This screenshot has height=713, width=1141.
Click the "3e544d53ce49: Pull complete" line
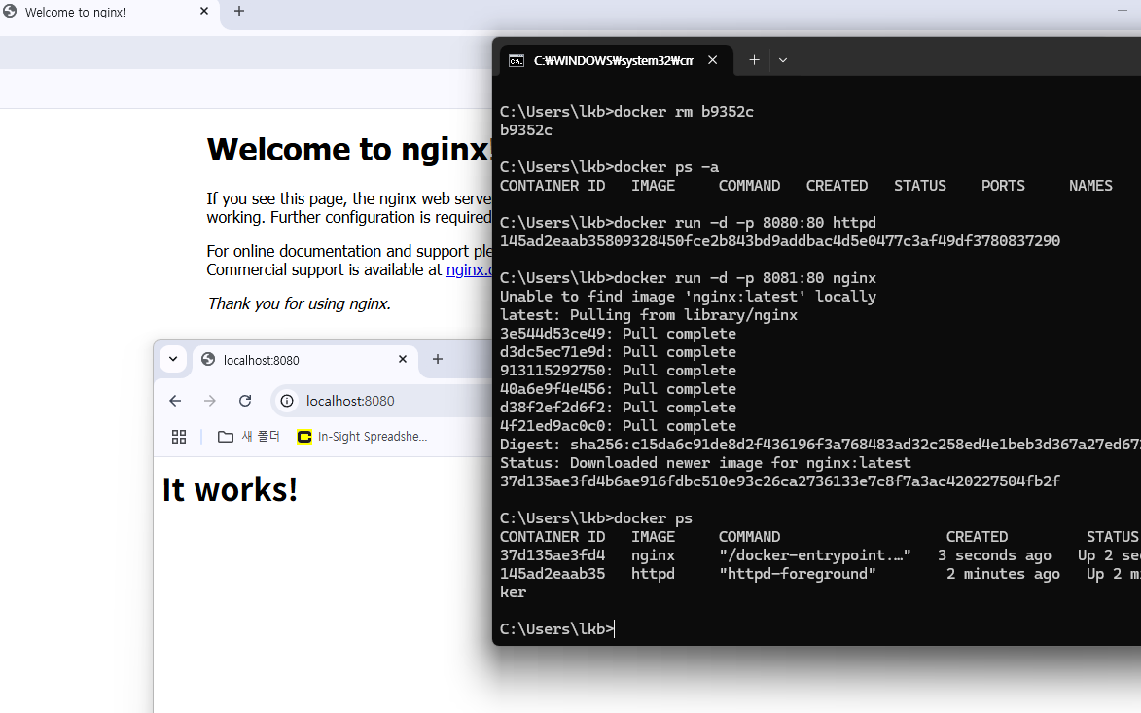[618, 334]
